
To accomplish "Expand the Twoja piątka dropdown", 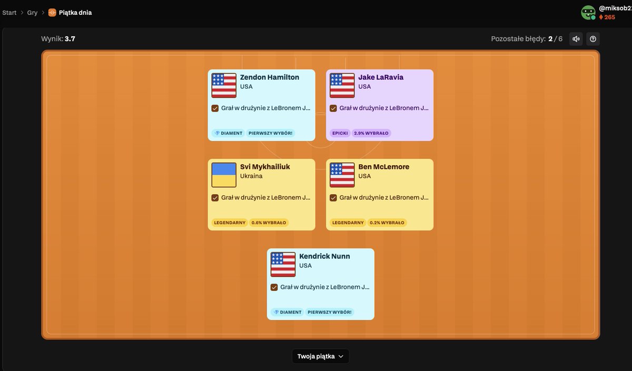I will 320,356.
